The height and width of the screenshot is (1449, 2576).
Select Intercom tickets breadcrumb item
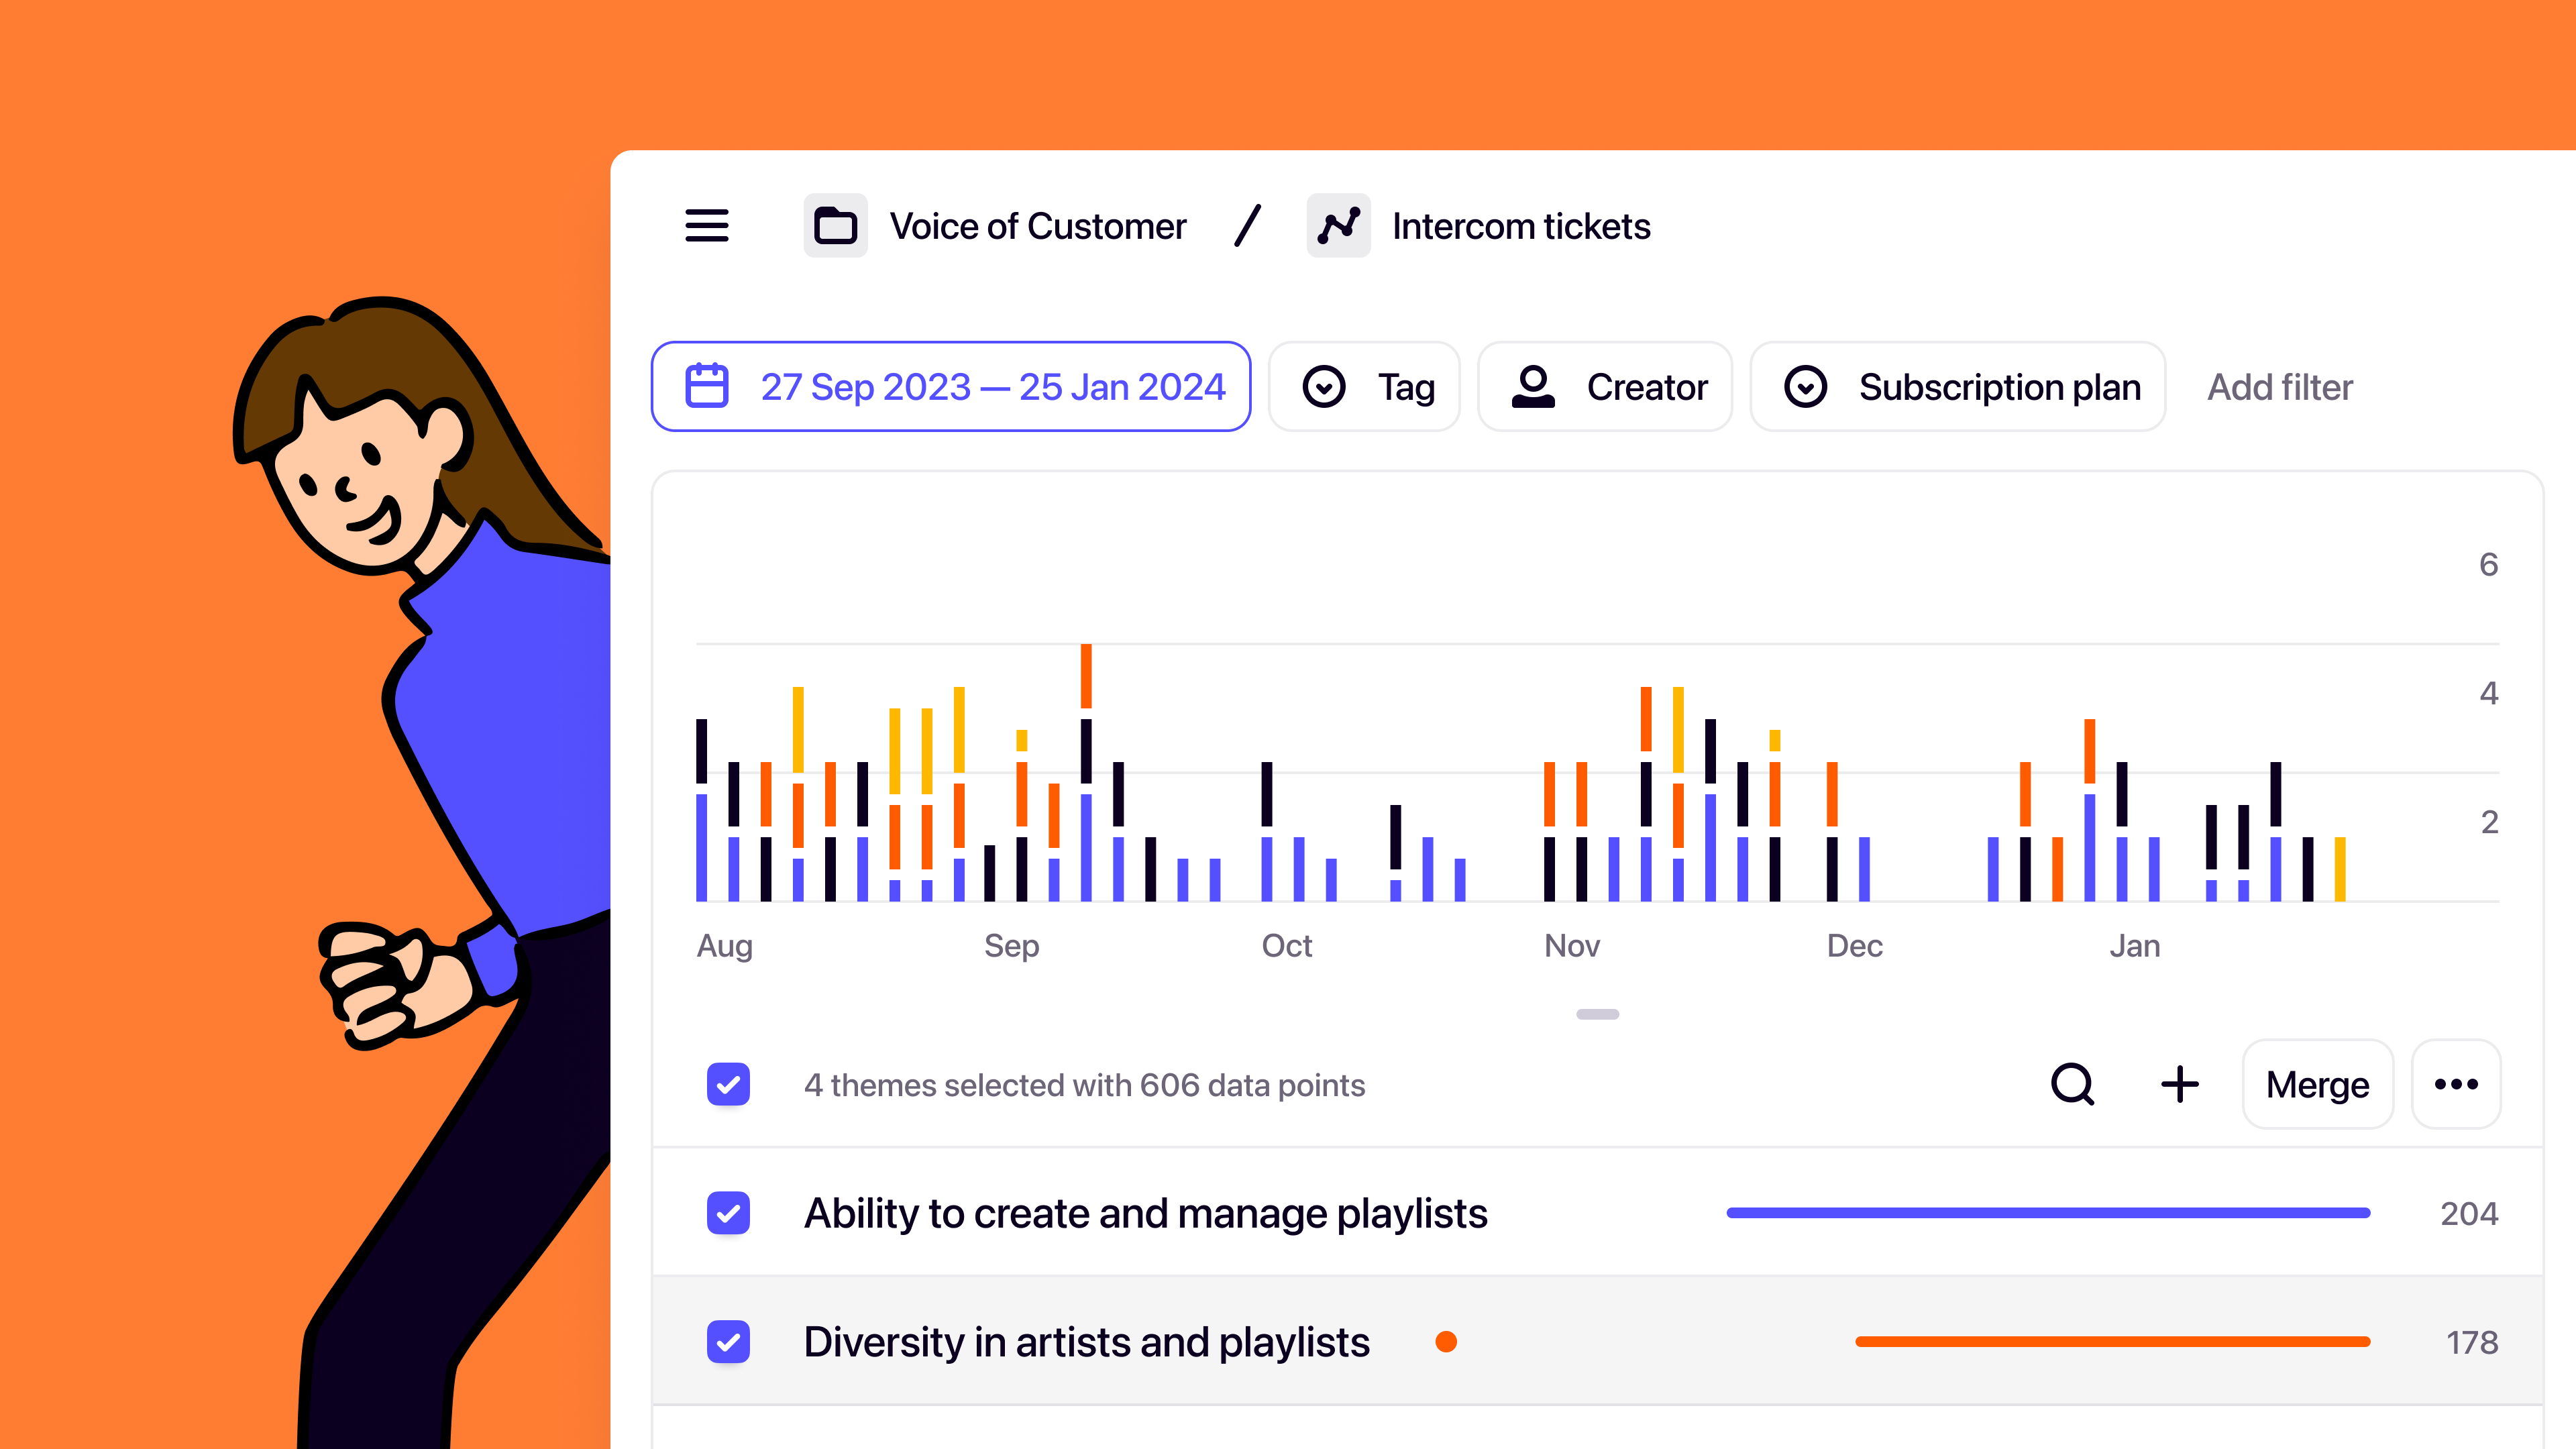tap(1520, 226)
